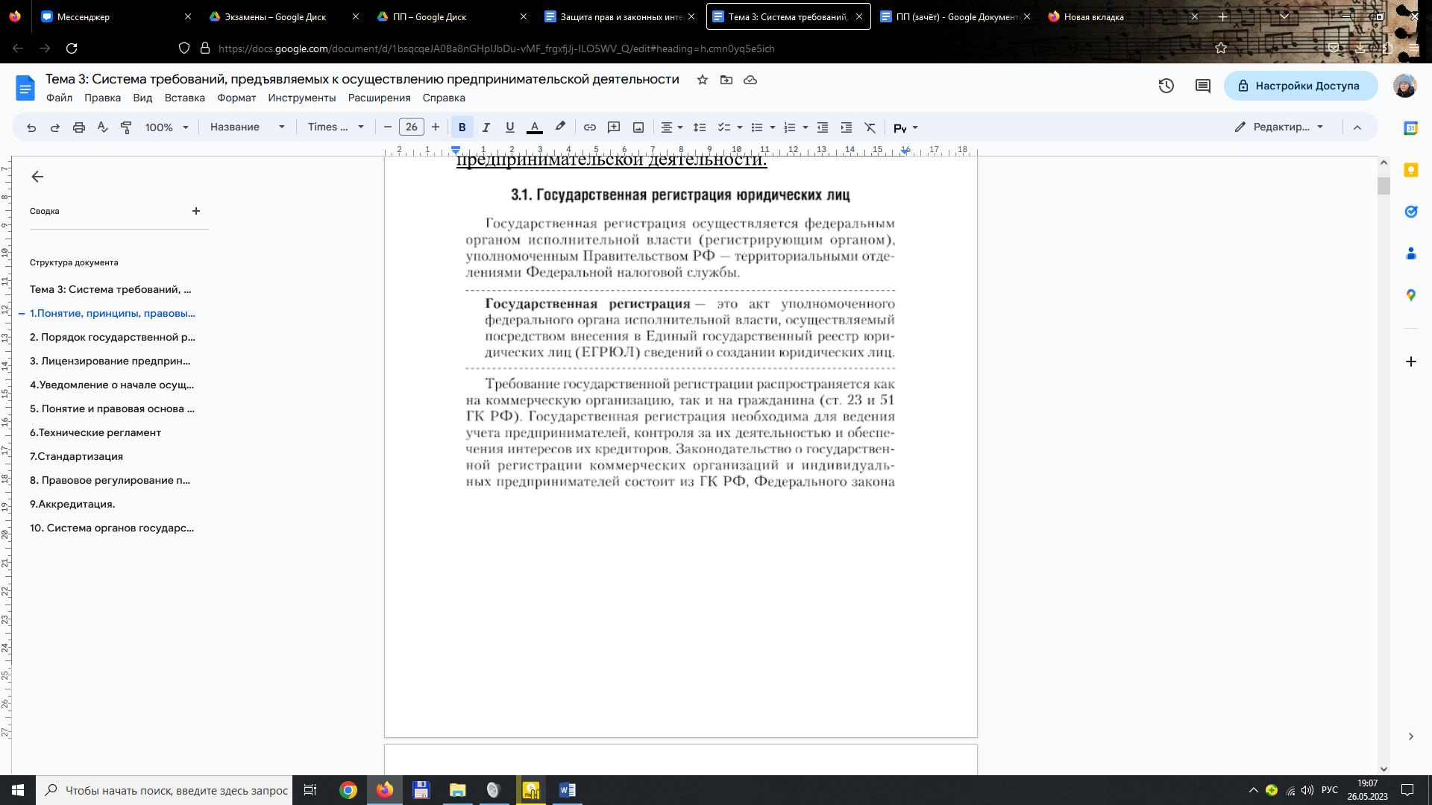Image resolution: width=1432 pixels, height=805 pixels.
Task: Open Google Calendar side panel icon
Action: [x=1411, y=128]
